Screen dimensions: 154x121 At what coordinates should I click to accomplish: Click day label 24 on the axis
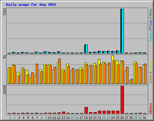pos(113,118)
